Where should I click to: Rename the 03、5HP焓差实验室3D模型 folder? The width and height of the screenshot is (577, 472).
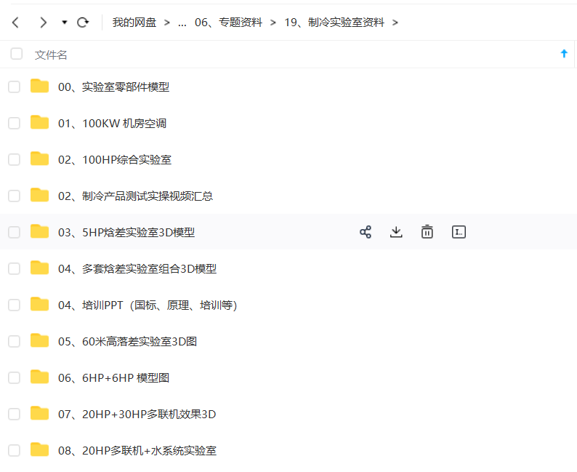point(459,232)
